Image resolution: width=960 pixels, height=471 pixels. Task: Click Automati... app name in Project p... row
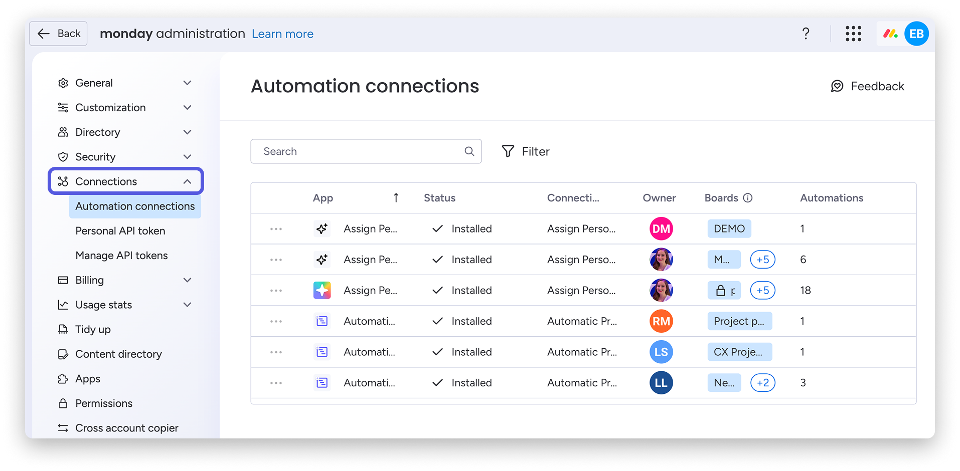click(x=369, y=321)
